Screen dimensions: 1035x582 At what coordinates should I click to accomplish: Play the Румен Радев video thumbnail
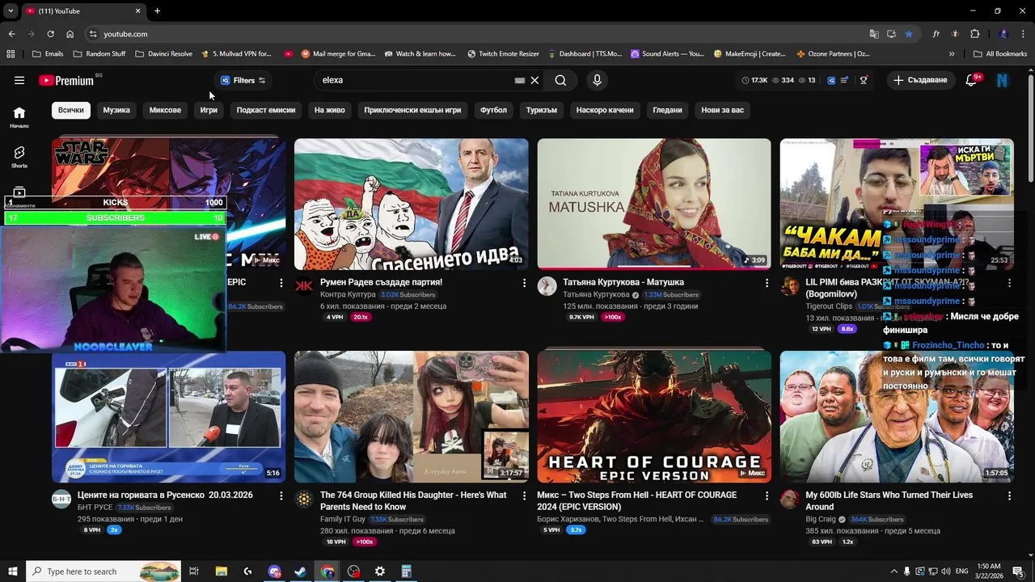click(x=412, y=205)
